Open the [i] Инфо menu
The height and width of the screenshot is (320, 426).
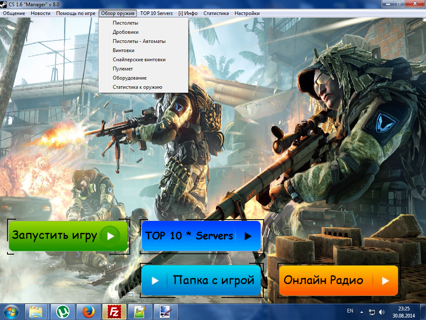(188, 13)
